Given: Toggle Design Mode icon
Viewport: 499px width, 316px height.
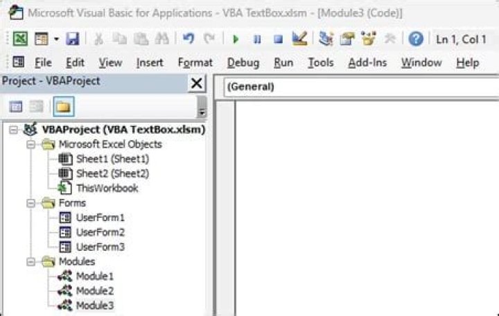Looking at the screenshot, I should point(299,39).
